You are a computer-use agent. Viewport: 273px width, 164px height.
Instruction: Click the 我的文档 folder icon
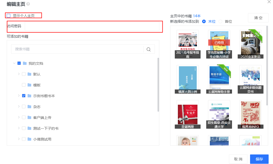(x=25, y=63)
